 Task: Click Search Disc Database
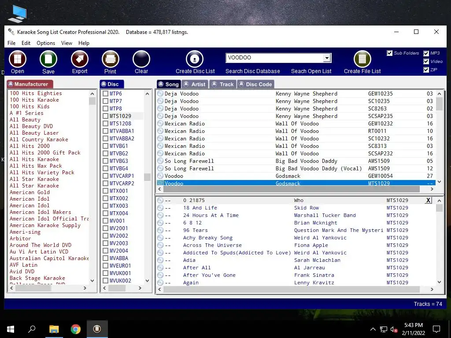click(252, 71)
